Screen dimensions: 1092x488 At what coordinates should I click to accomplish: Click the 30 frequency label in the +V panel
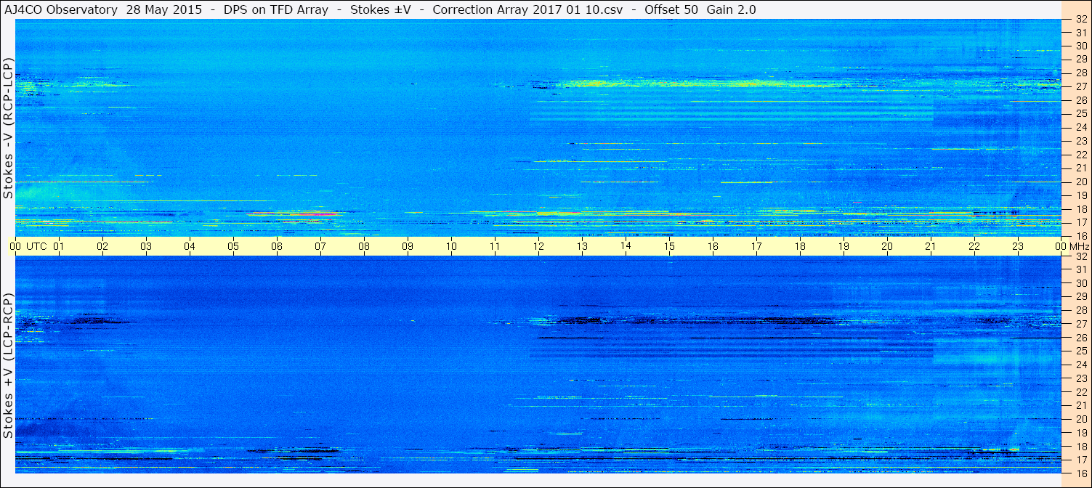coord(1081,283)
